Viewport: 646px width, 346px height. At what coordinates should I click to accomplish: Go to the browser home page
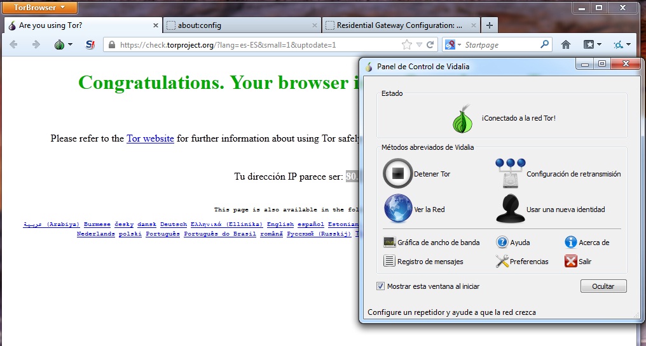[566, 44]
